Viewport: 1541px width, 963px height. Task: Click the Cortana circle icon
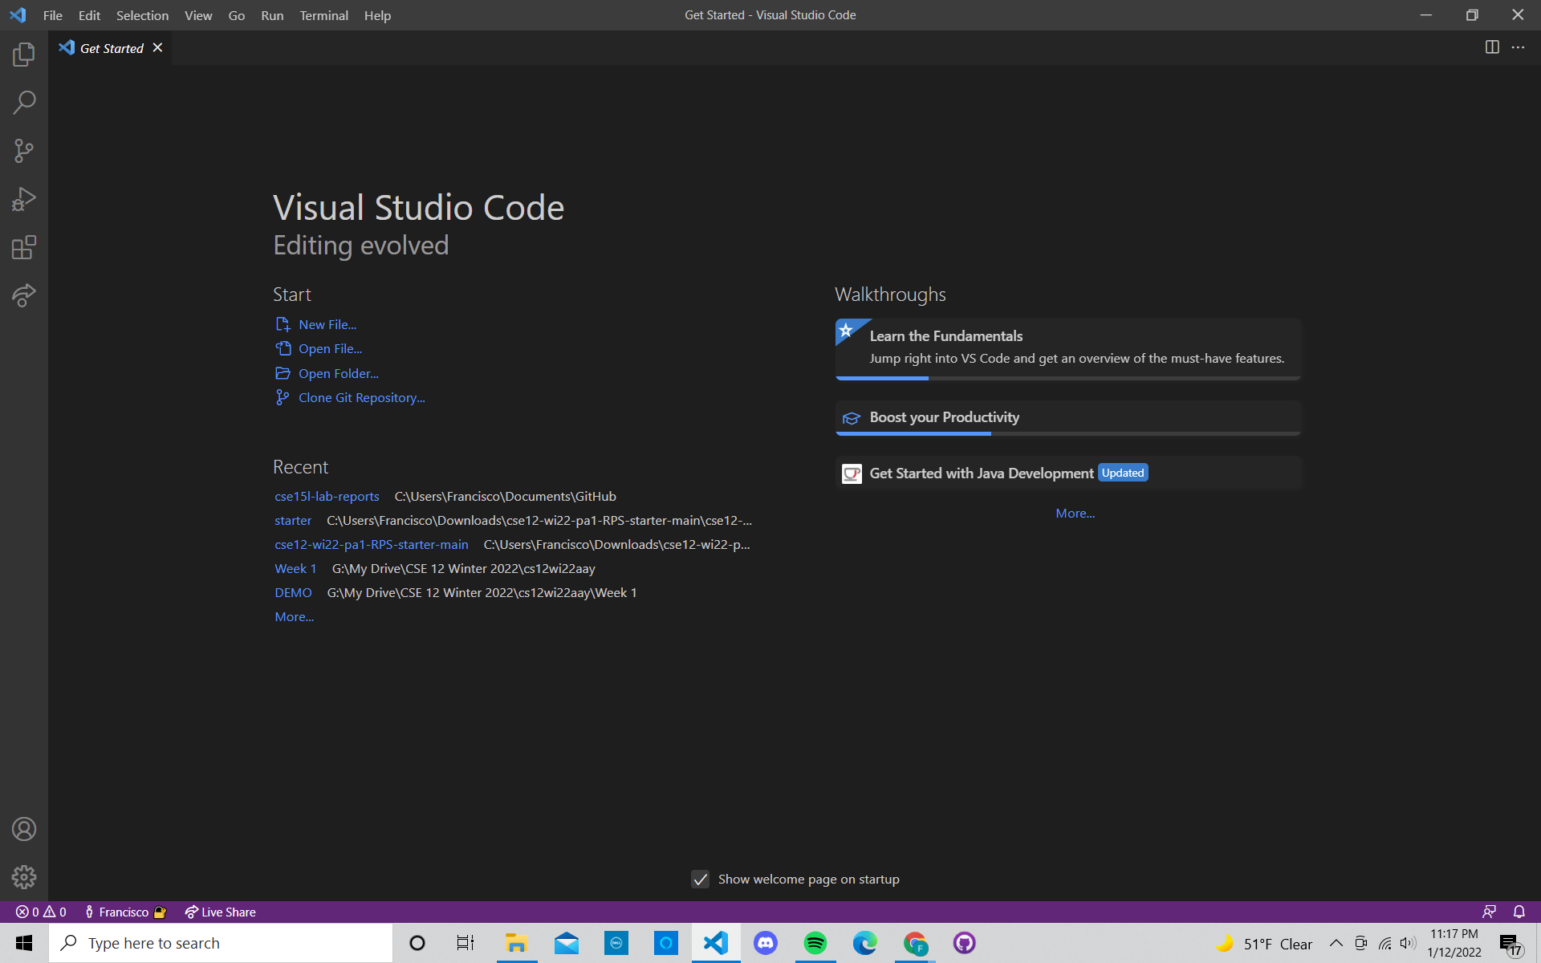click(x=417, y=943)
